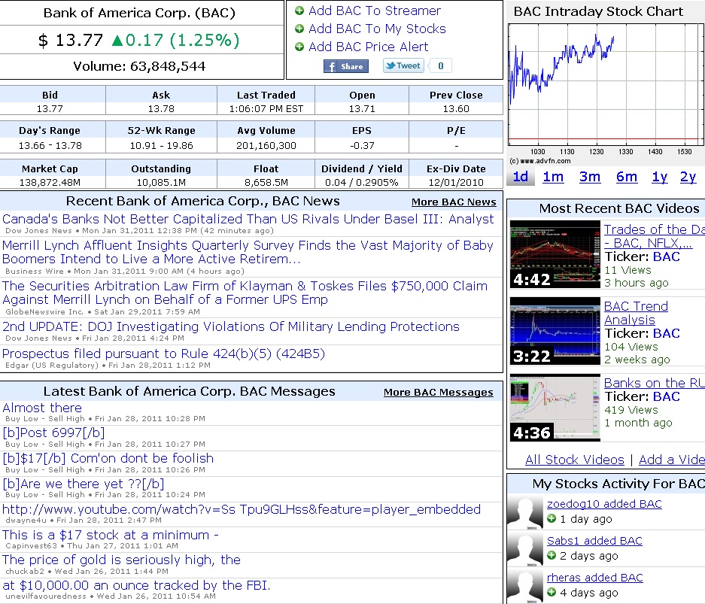Click the Volume: 63,848,544 text

tap(139, 66)
